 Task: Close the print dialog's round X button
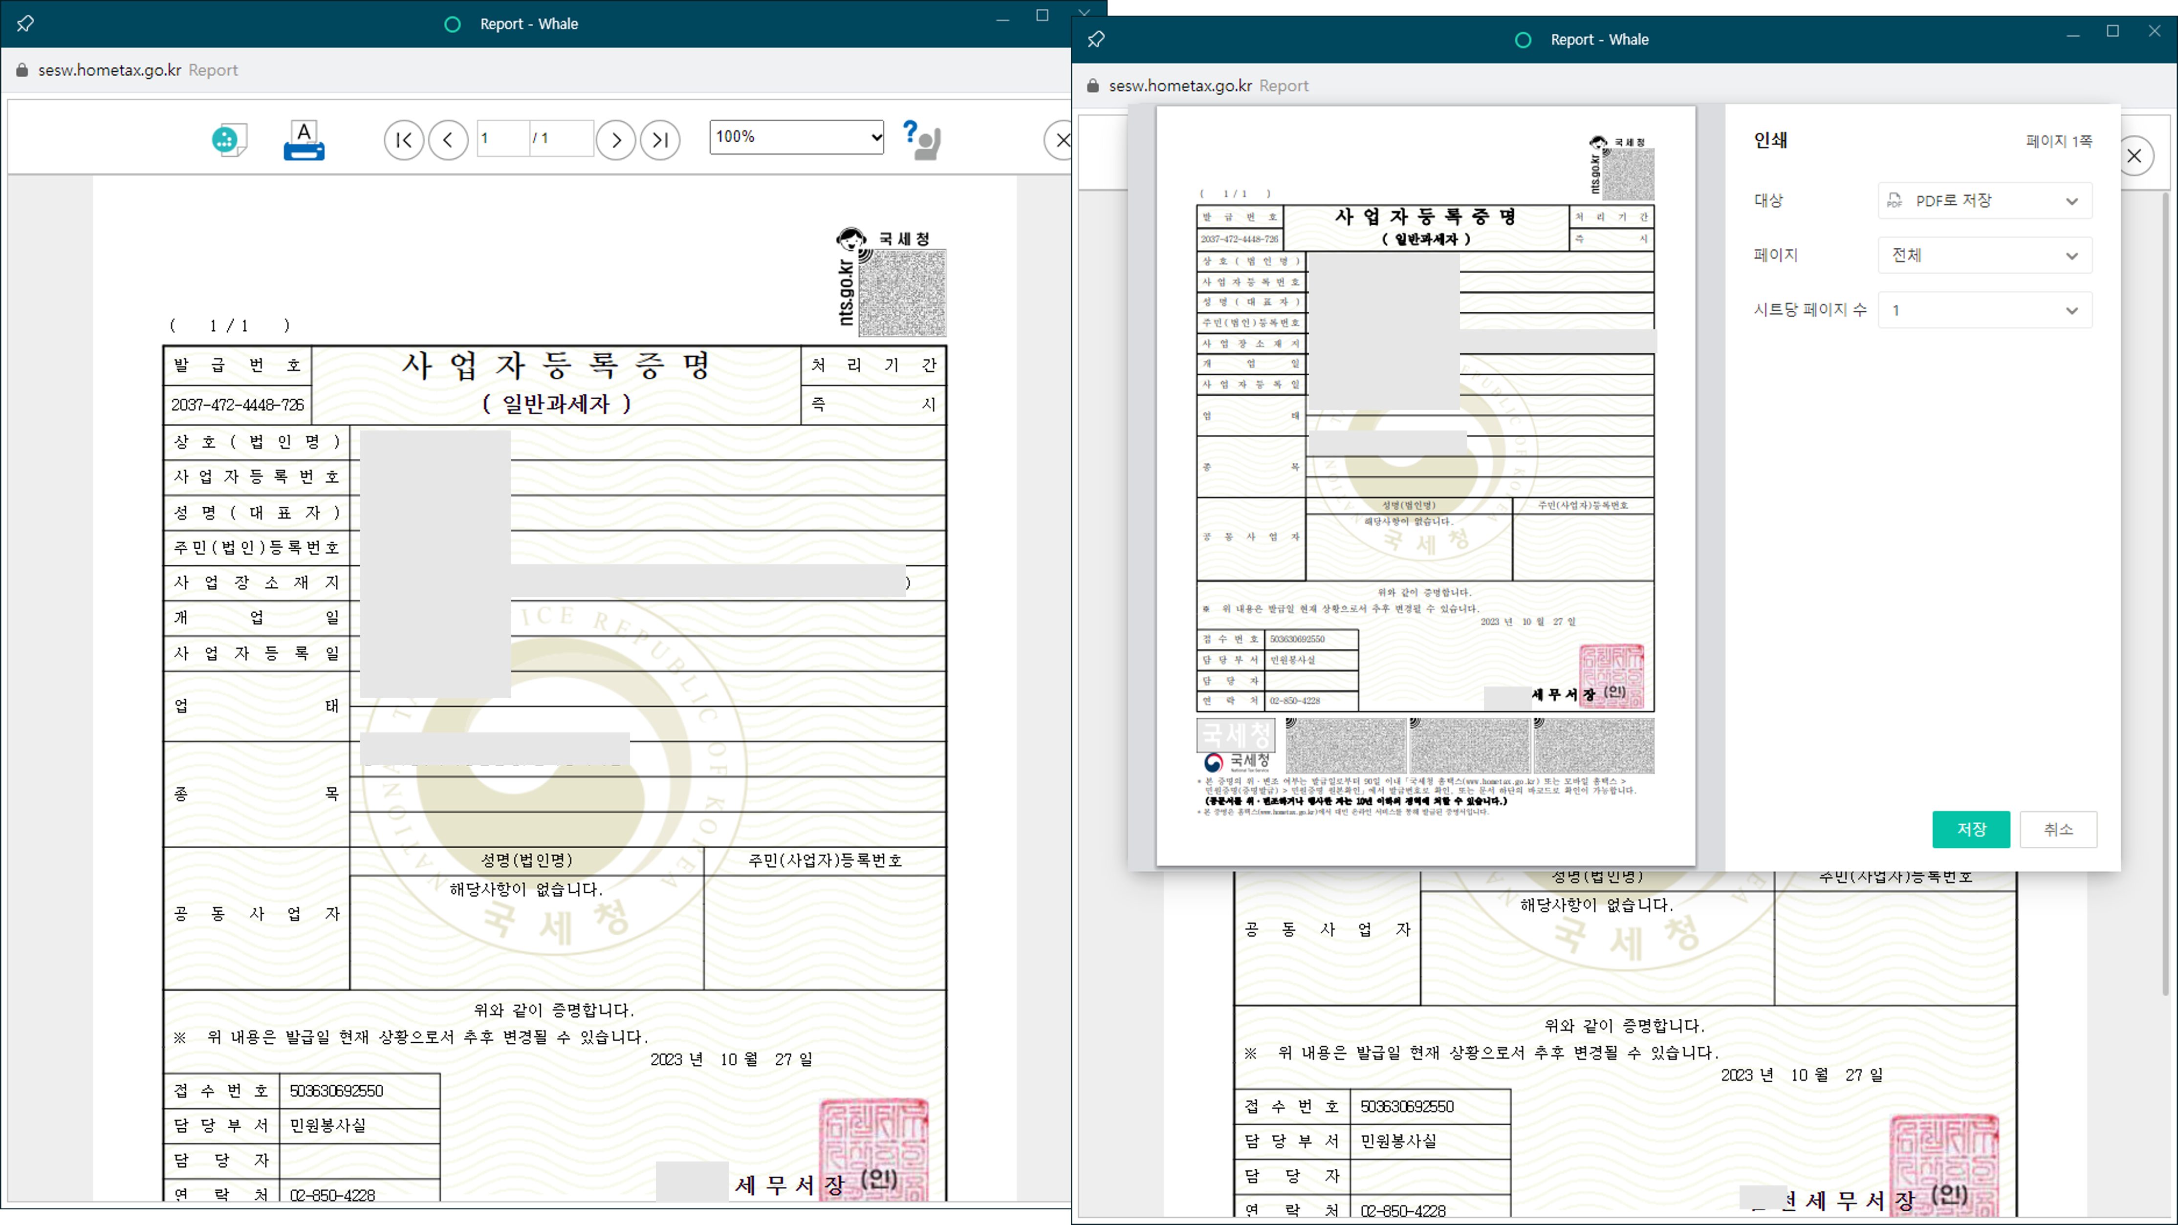click(x=2134, y=156)
